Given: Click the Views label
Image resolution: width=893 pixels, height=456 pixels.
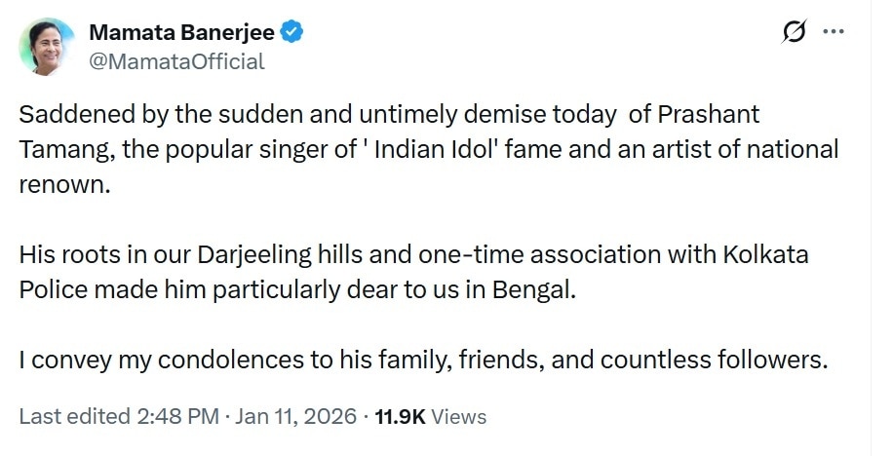Looking at the screenshot, I should coord(458,417).
